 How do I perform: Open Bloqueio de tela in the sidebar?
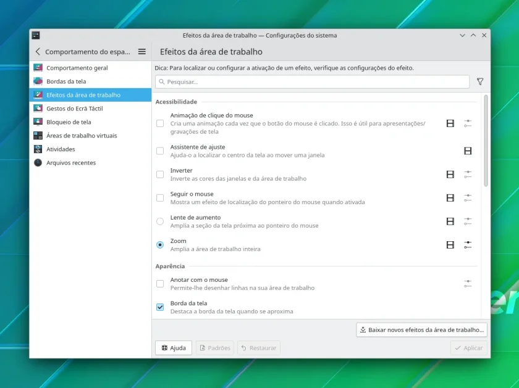pyautogui.click(x=90, y=122)
